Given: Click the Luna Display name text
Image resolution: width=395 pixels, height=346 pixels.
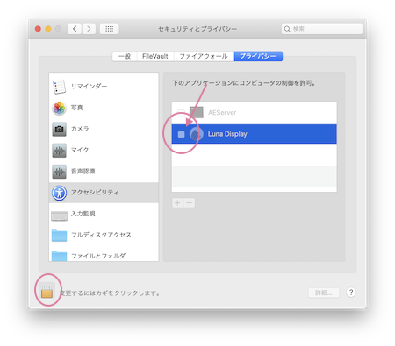Looking at the screenshot, I should 227,134.
